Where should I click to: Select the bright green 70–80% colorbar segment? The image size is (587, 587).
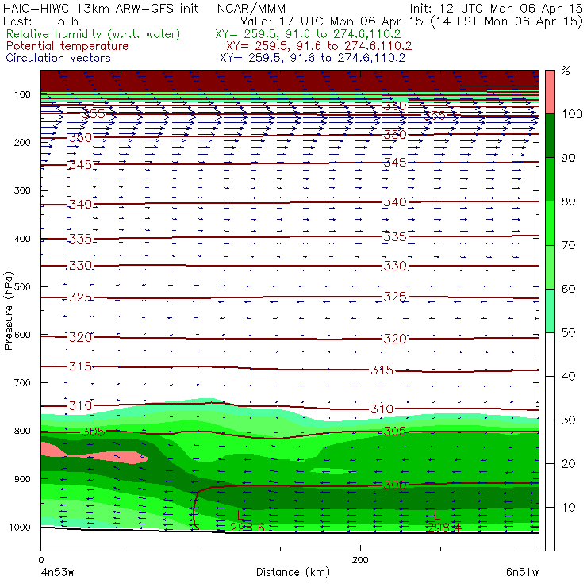coord(550,223)
